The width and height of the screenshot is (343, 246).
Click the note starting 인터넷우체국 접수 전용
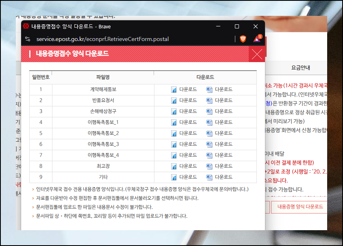pyautogui.click(x=142, y=189)
